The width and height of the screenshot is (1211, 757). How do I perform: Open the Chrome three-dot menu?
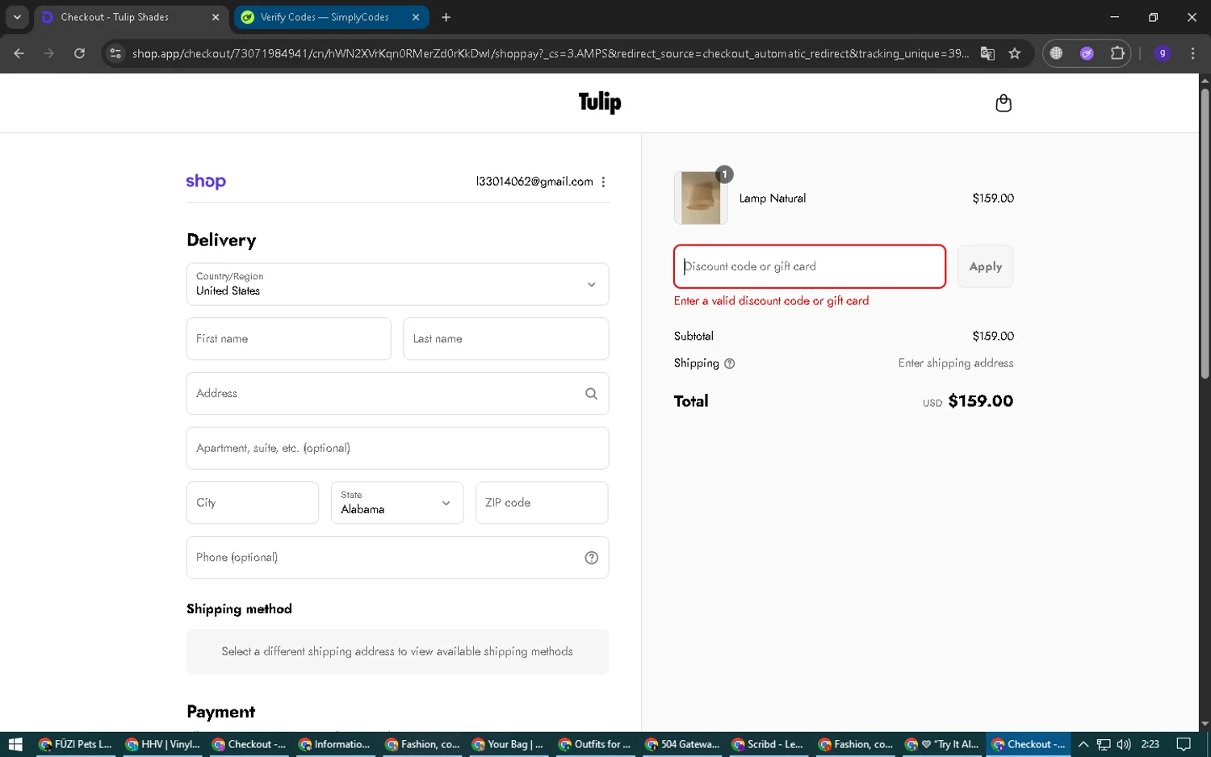click(x=1192, y=53)
